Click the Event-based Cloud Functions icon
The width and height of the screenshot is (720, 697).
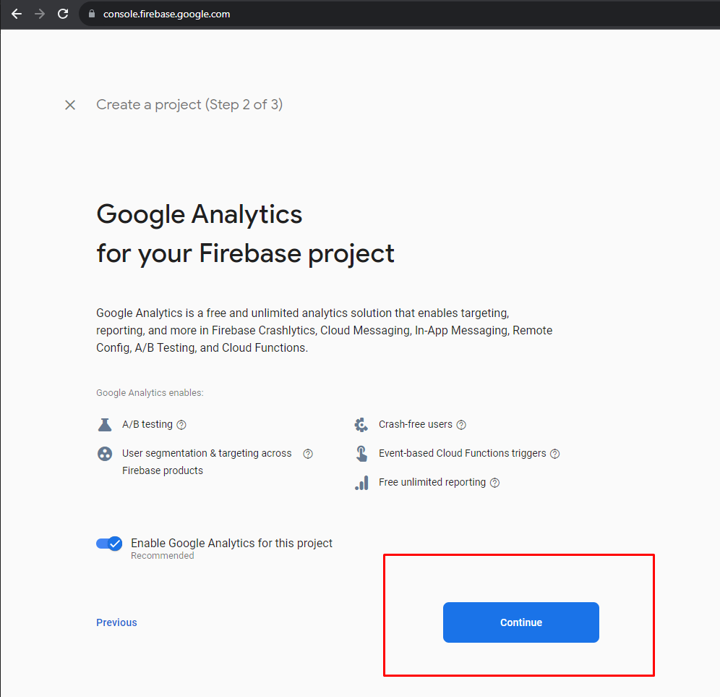[361, 454]
